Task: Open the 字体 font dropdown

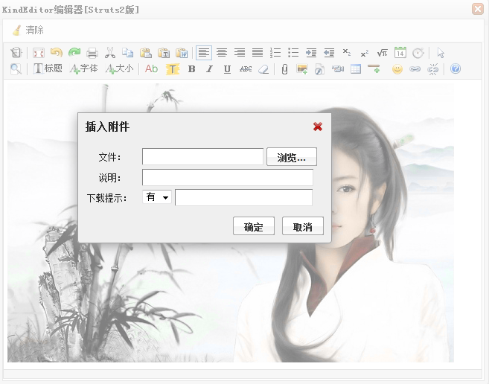Action: [x=84, y=68]
